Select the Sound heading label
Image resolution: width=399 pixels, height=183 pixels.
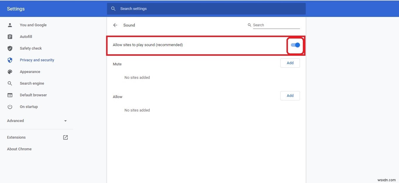tap(129, 25)
